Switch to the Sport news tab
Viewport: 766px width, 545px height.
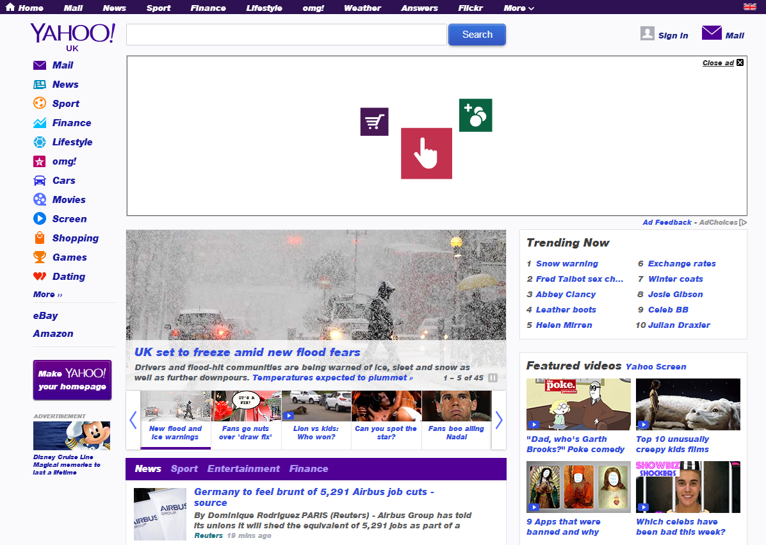click(x=184, y=469)
